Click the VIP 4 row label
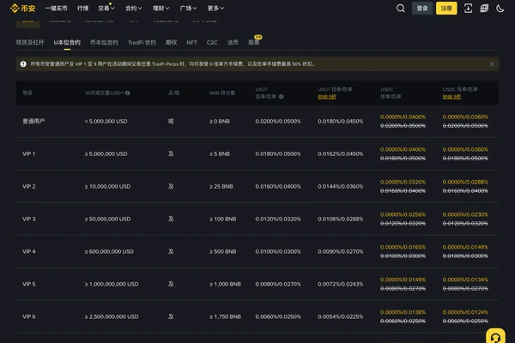Image resolution: width=515 pixels, height=343 pixels. 29,251
